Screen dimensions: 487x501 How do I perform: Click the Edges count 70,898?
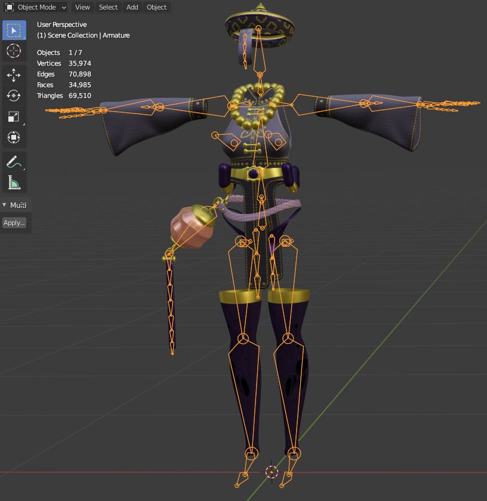tap(80, 74)
